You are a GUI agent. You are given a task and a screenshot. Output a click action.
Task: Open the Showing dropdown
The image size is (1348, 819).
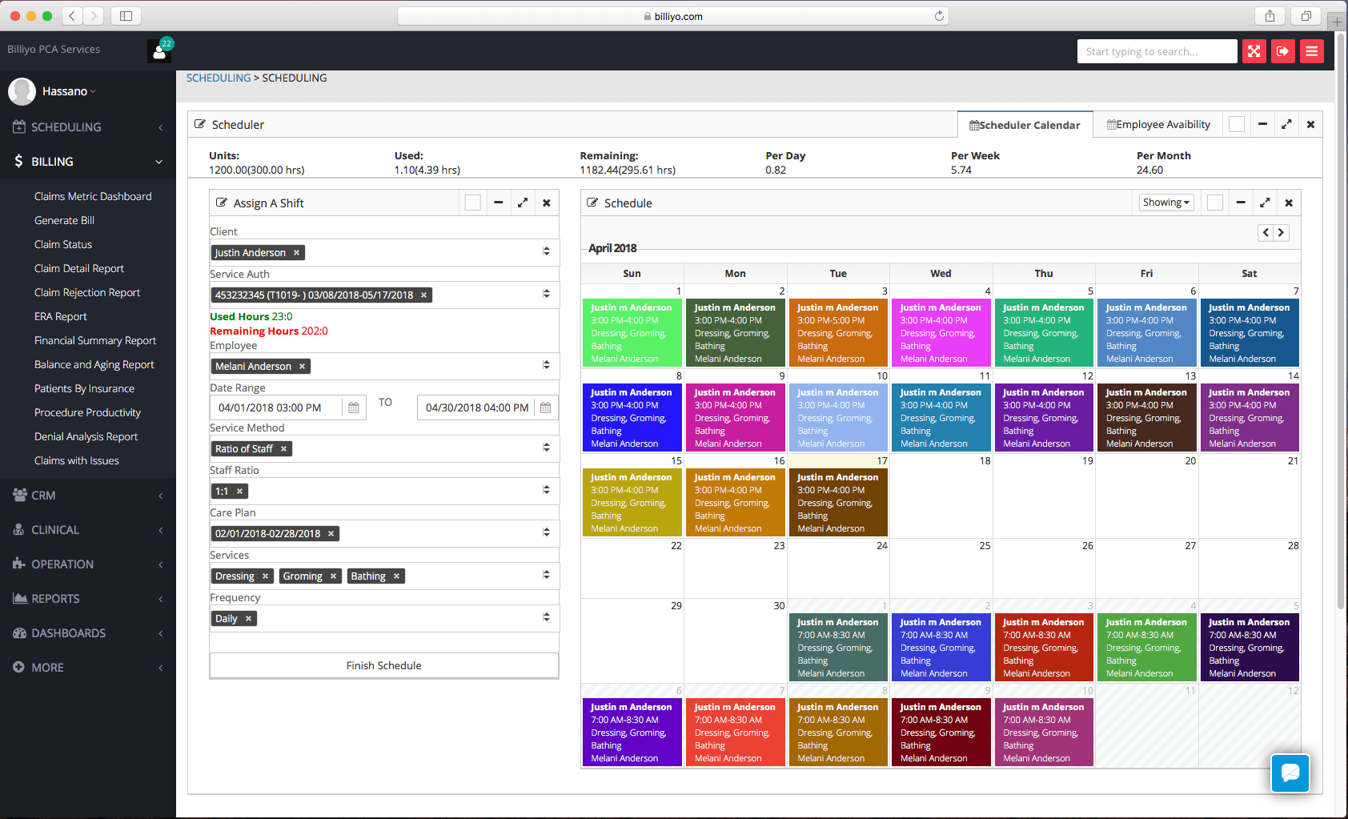point(1165,203)
